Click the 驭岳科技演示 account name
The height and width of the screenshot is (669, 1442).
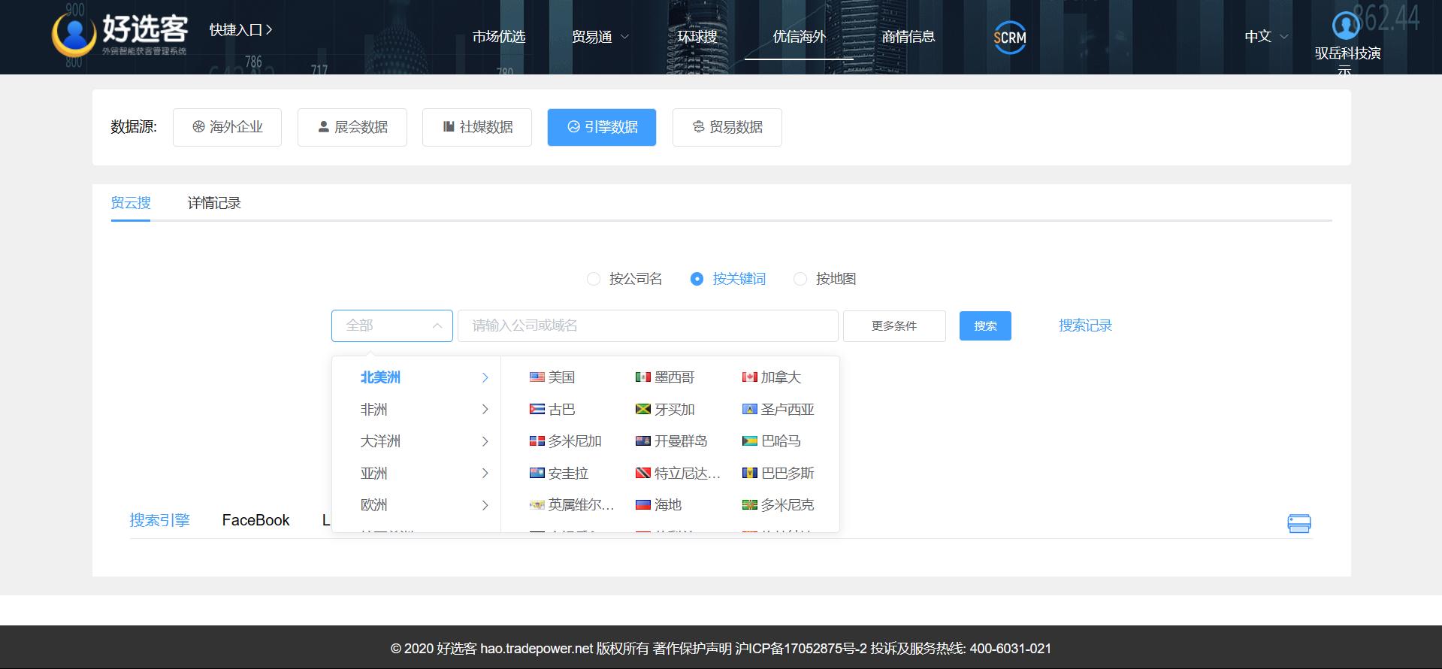pos(1347,60)
